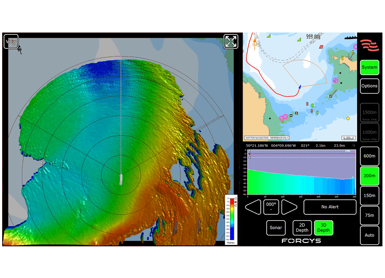Click the blue vessel marker on chart
The height and width of the screenshot is (278, 385).
(x=300, y=86)
